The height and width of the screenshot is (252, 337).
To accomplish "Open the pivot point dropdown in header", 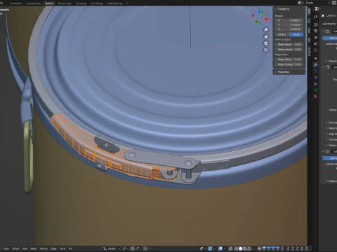I will click(x=126, y=248).
